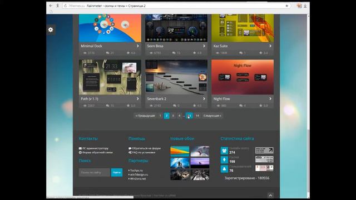Open the Sevenbark 2 skin arrow
The image size is (356, 200).
pos(204,99)
